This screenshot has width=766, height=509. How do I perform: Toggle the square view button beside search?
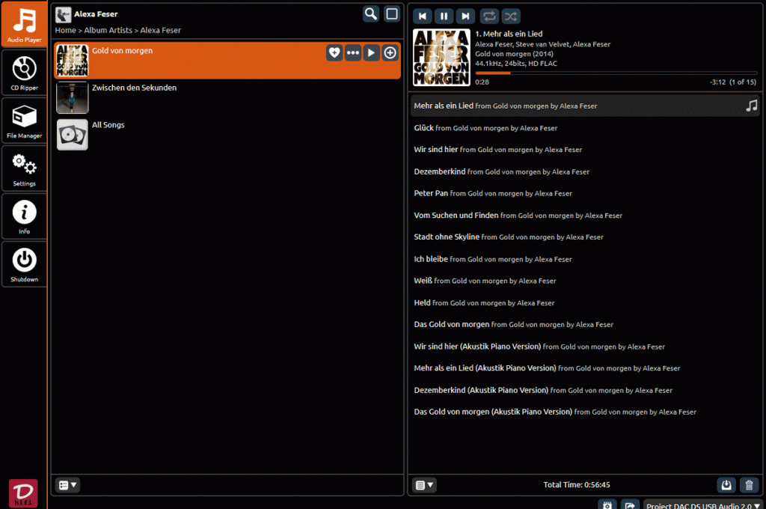[392, 13]
